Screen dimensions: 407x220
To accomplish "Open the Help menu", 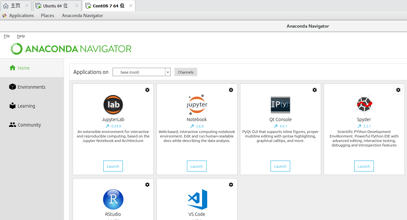I will pos(21,36).
